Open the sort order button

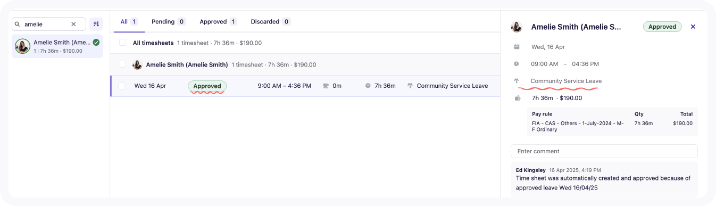[x=96, y=24]
